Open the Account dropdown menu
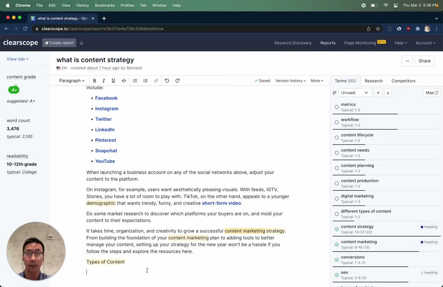Image resolution: width=443 pixels, height=287 pixels. 425,43
